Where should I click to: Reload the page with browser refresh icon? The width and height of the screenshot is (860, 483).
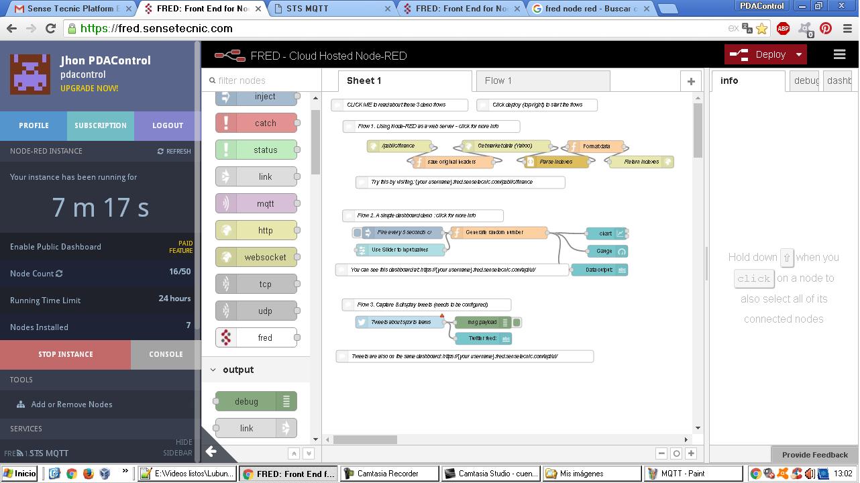(50, 29)
